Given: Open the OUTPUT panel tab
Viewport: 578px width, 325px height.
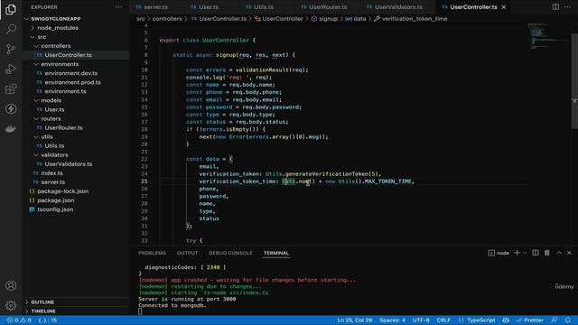Looking at the screenshot, I should point(187,253).
